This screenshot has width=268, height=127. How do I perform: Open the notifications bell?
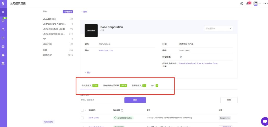click(x=247, y=4)
